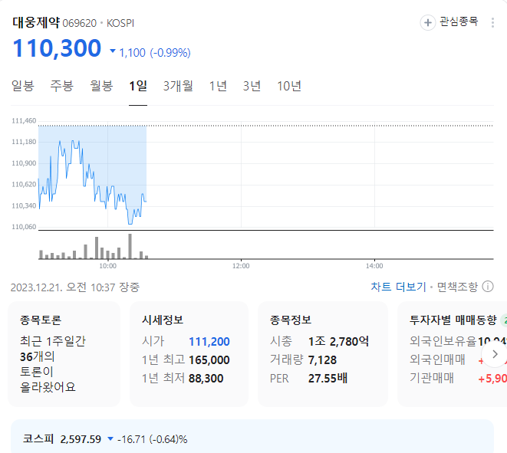
Task: Click the 110,060 price axis label
Action: pos(24,227)
